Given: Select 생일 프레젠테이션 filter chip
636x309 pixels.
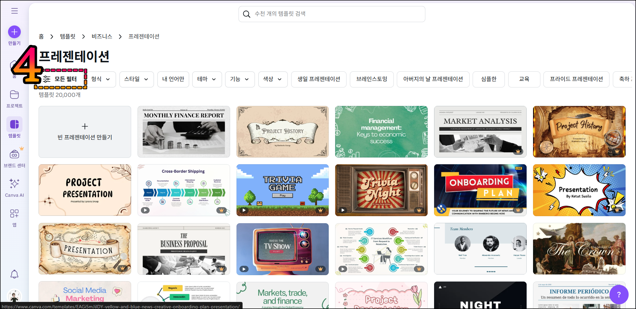Looking at the screenshot, I should [319, 79].
